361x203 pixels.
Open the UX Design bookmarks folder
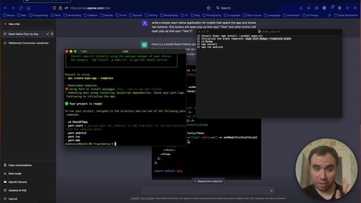[310, 15]
